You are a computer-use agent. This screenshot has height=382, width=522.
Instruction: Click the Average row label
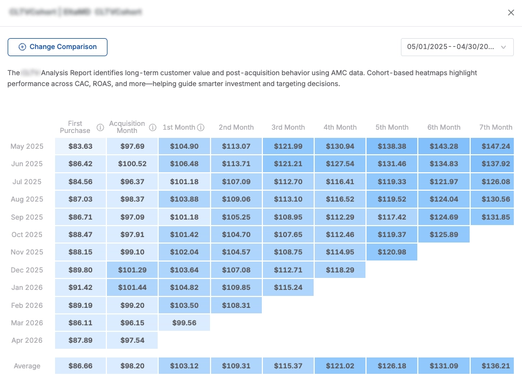click(x=27, y=366)
